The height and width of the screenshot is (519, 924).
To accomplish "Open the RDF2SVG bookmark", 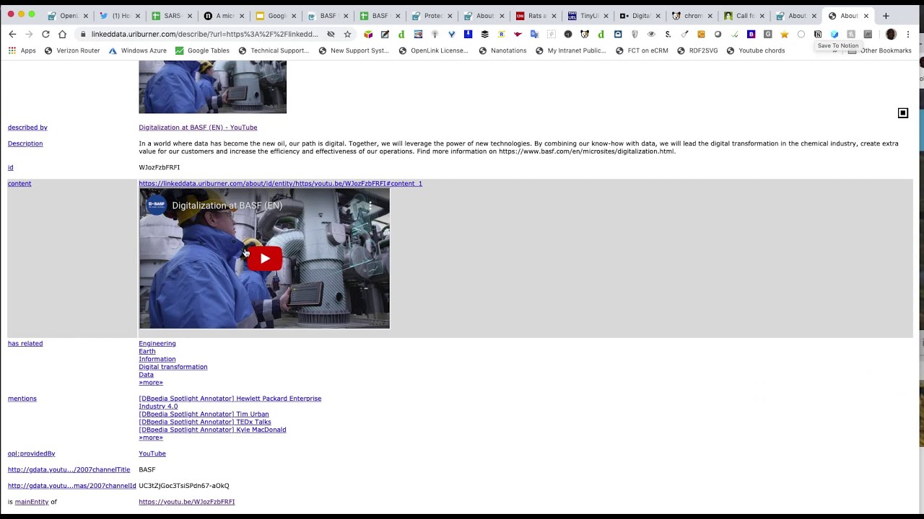I will [697, 50].
